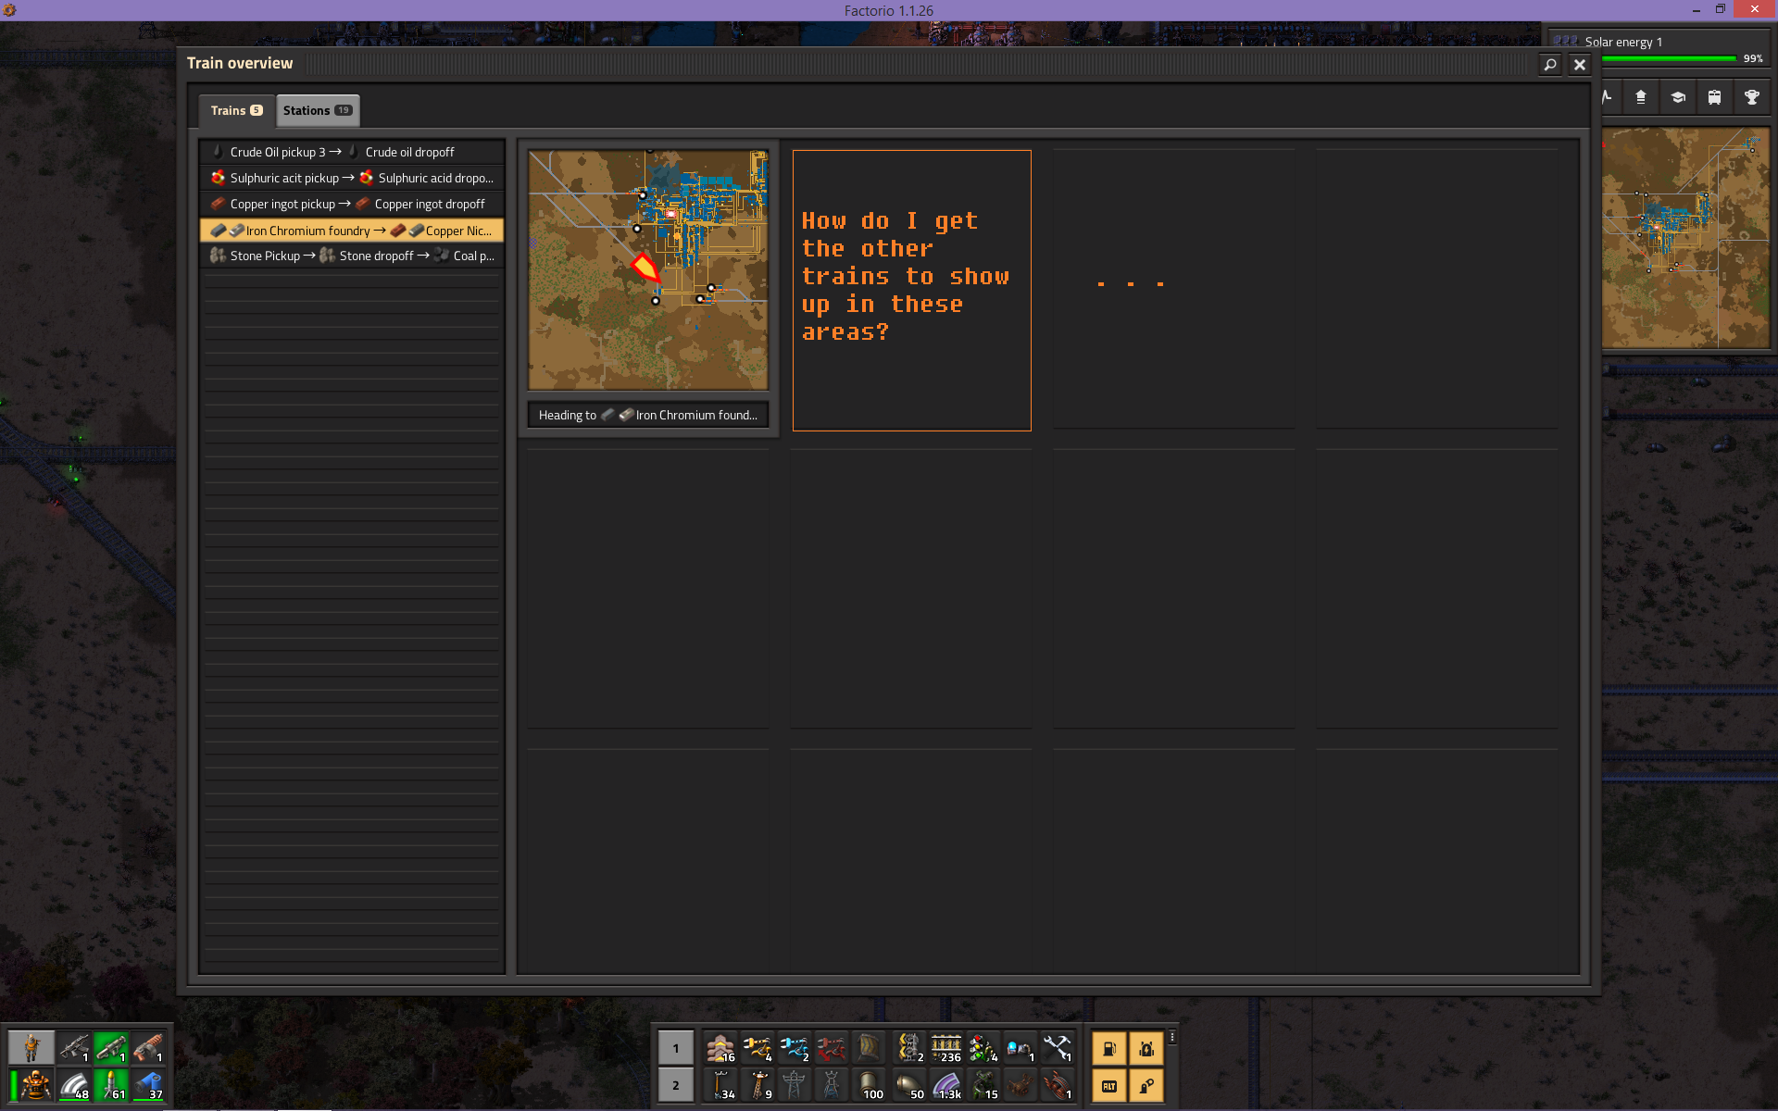Select the Stone Pickup train row
This screenshot has width=1778, height=1111.
[x=352, y=256]
